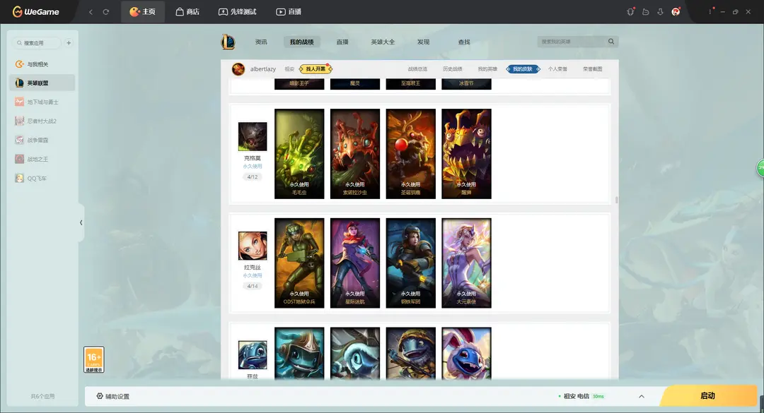Open the 大元素使 skin thumbnail

[x=466, y=263]
